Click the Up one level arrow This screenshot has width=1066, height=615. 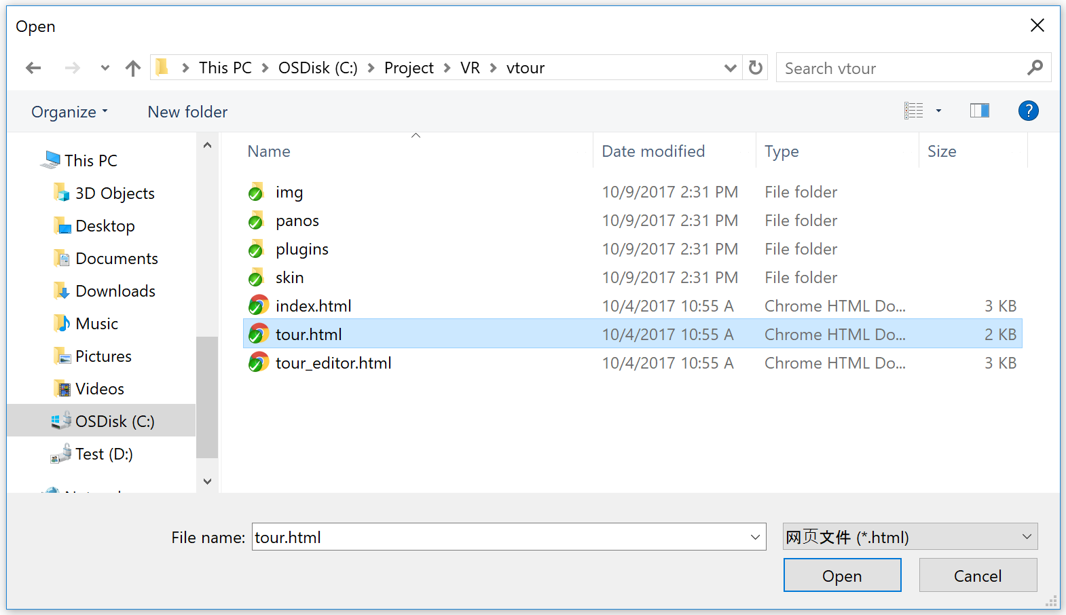(x=133, y=68)
